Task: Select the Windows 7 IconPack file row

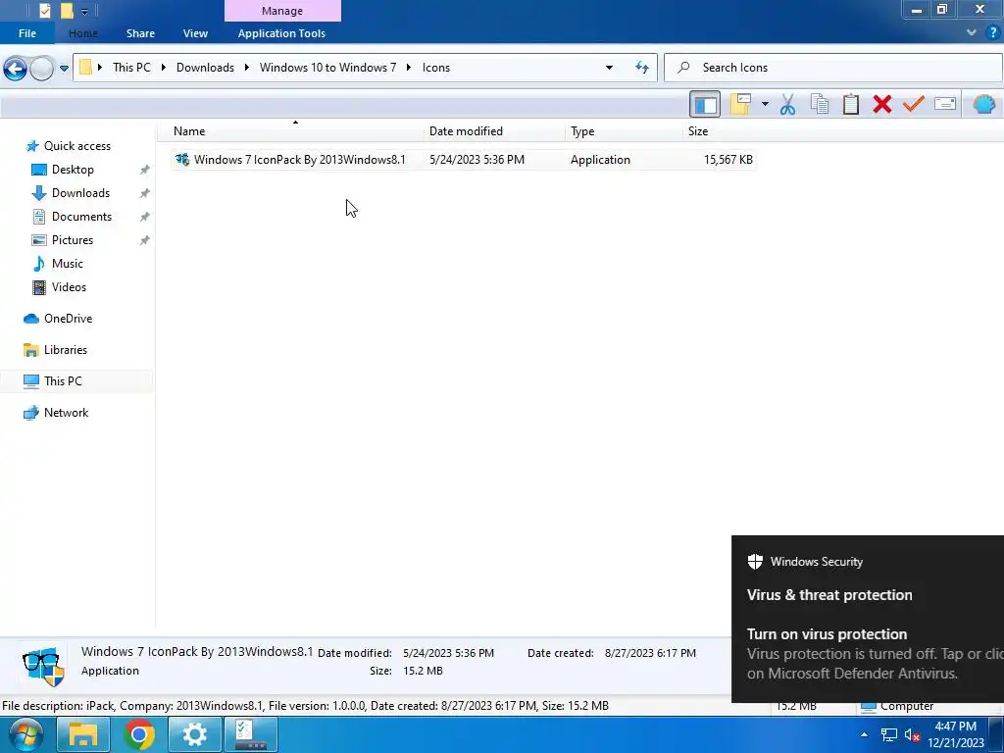Action: [464, 160]
